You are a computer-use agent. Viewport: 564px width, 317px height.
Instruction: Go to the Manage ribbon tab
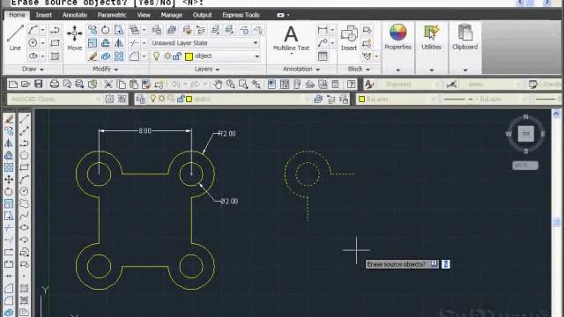point(172,15)
